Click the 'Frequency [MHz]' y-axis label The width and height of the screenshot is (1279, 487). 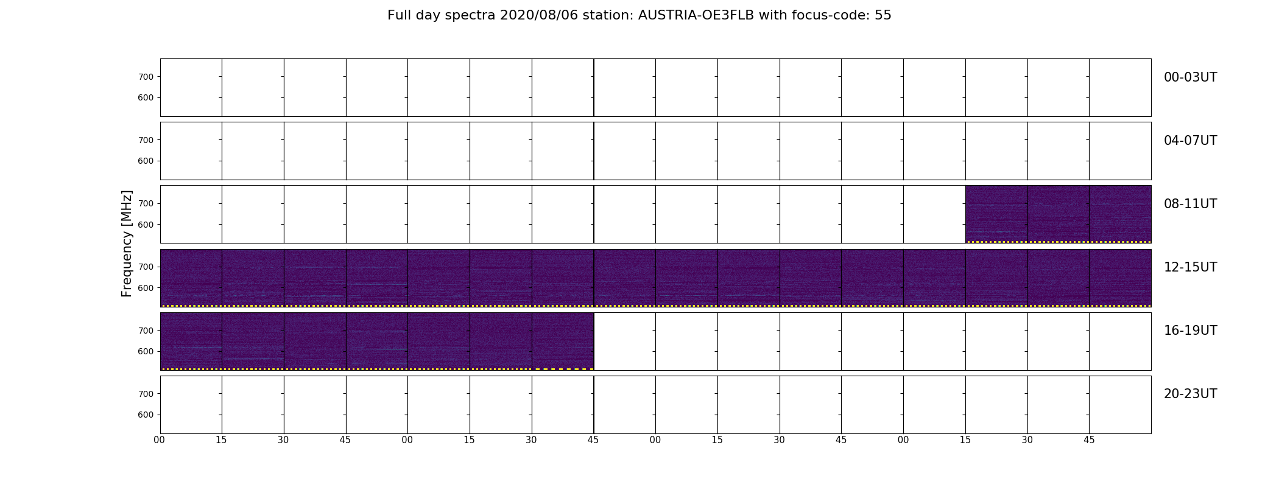pos(127,243)
